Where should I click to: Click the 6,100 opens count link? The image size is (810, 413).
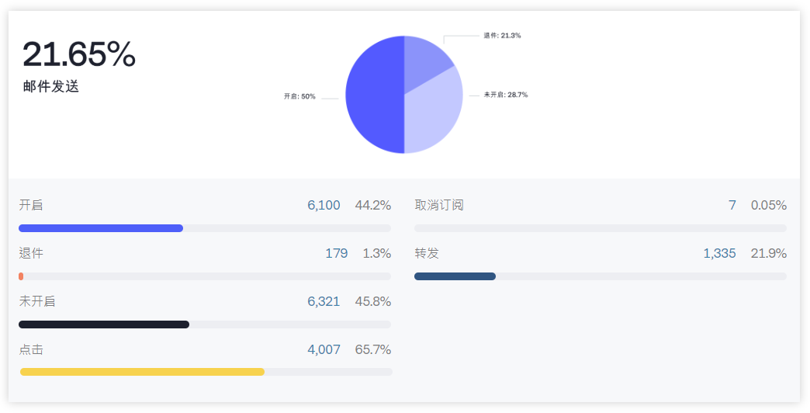(x=324, y=206)
